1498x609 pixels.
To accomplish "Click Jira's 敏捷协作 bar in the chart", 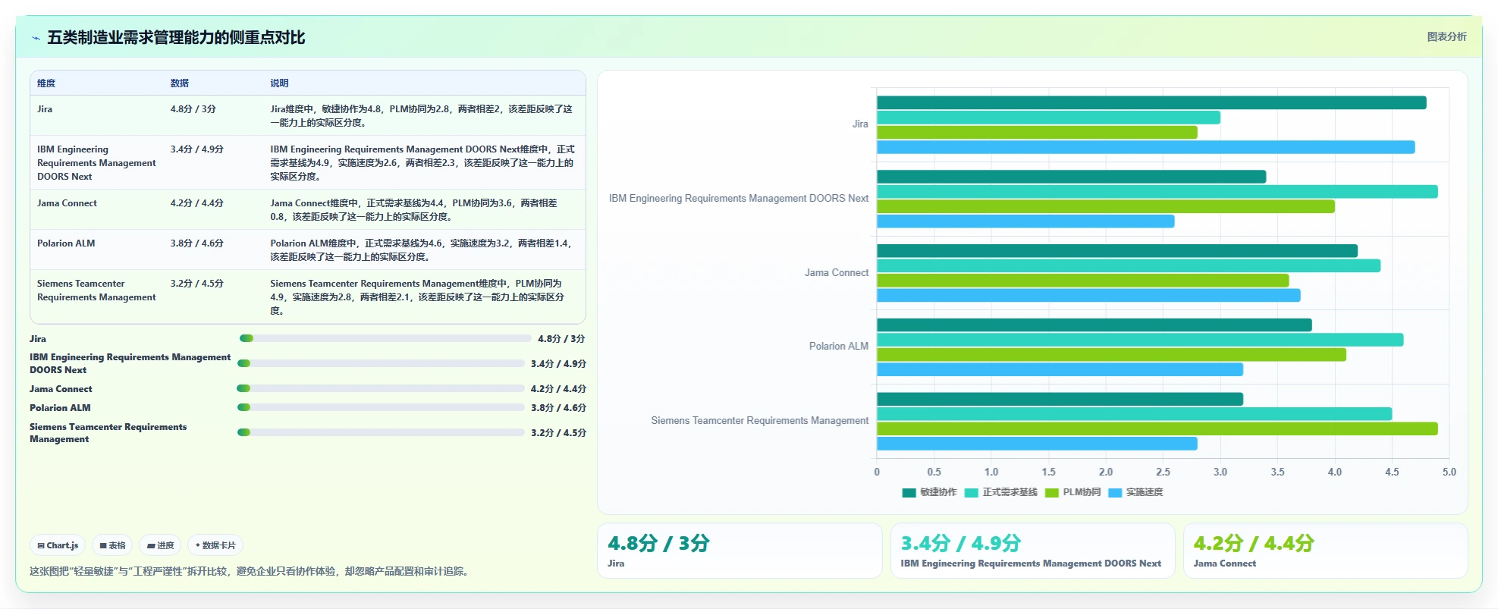I will pos(1151,102).
